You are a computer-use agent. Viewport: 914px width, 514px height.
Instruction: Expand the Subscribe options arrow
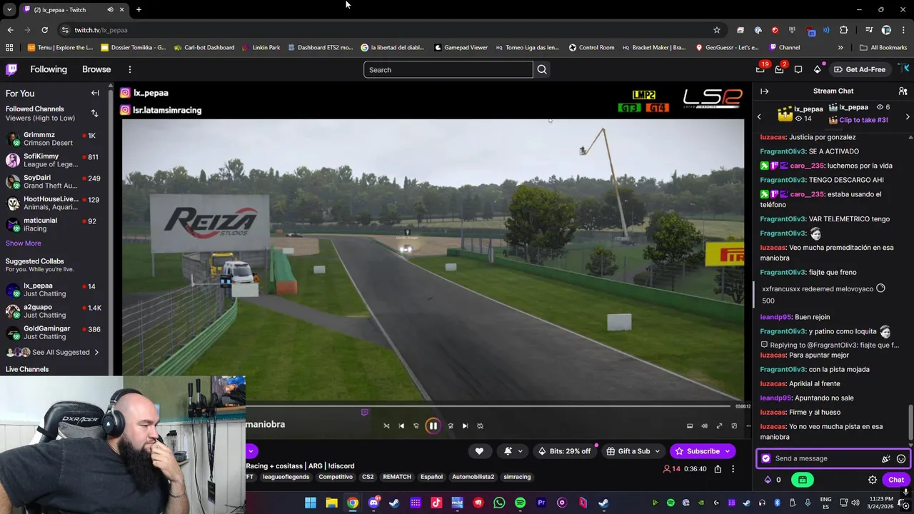click(x=728, y=451)
